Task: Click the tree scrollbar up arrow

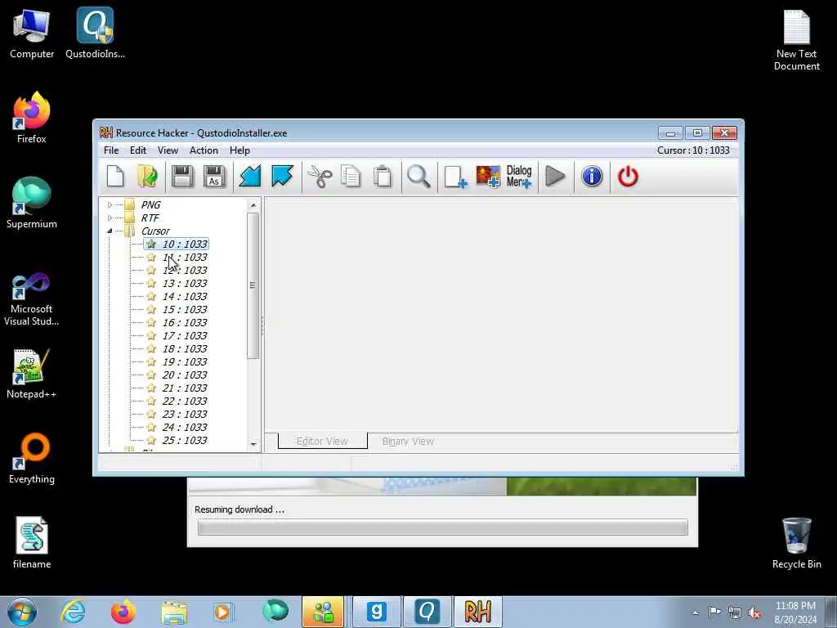Action: [x=253, y=205]
